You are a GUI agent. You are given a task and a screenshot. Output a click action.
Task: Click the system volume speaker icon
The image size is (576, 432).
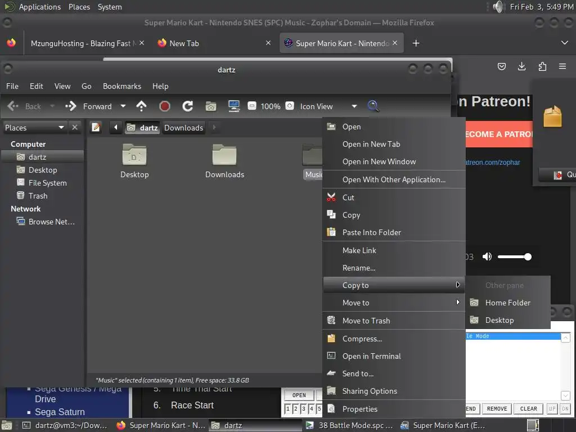pyautogui.click(x=497, y=7)
